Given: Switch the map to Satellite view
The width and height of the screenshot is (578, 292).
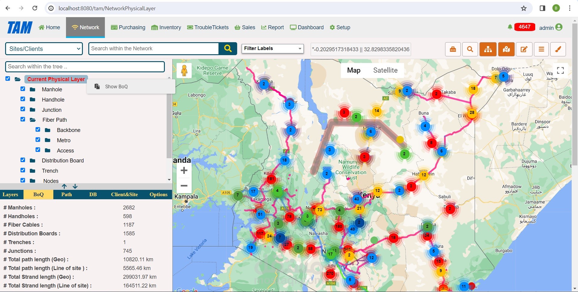Looking at the screenshot, I should [385, 70].
